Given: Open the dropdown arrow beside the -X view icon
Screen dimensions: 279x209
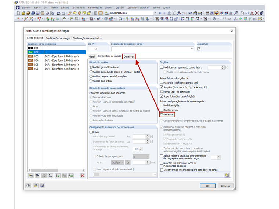Looking at the screenshot, I should [201, 19].
